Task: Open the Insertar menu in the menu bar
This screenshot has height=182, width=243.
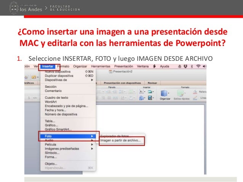Action: point(48,66)
